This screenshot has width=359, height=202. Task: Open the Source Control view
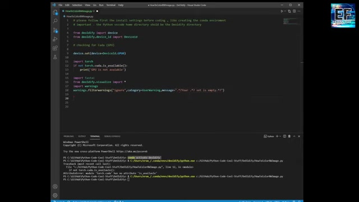[55, 30]
